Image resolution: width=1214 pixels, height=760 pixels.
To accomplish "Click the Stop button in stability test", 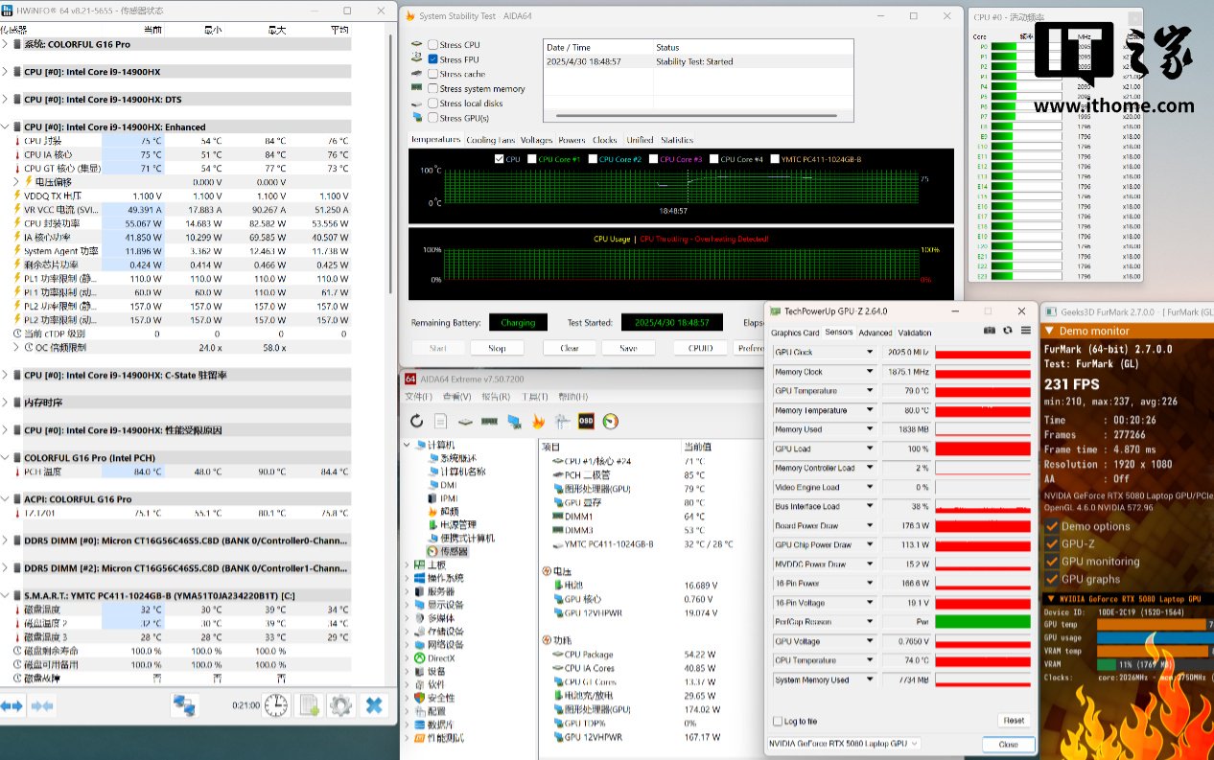I will 497,348.
